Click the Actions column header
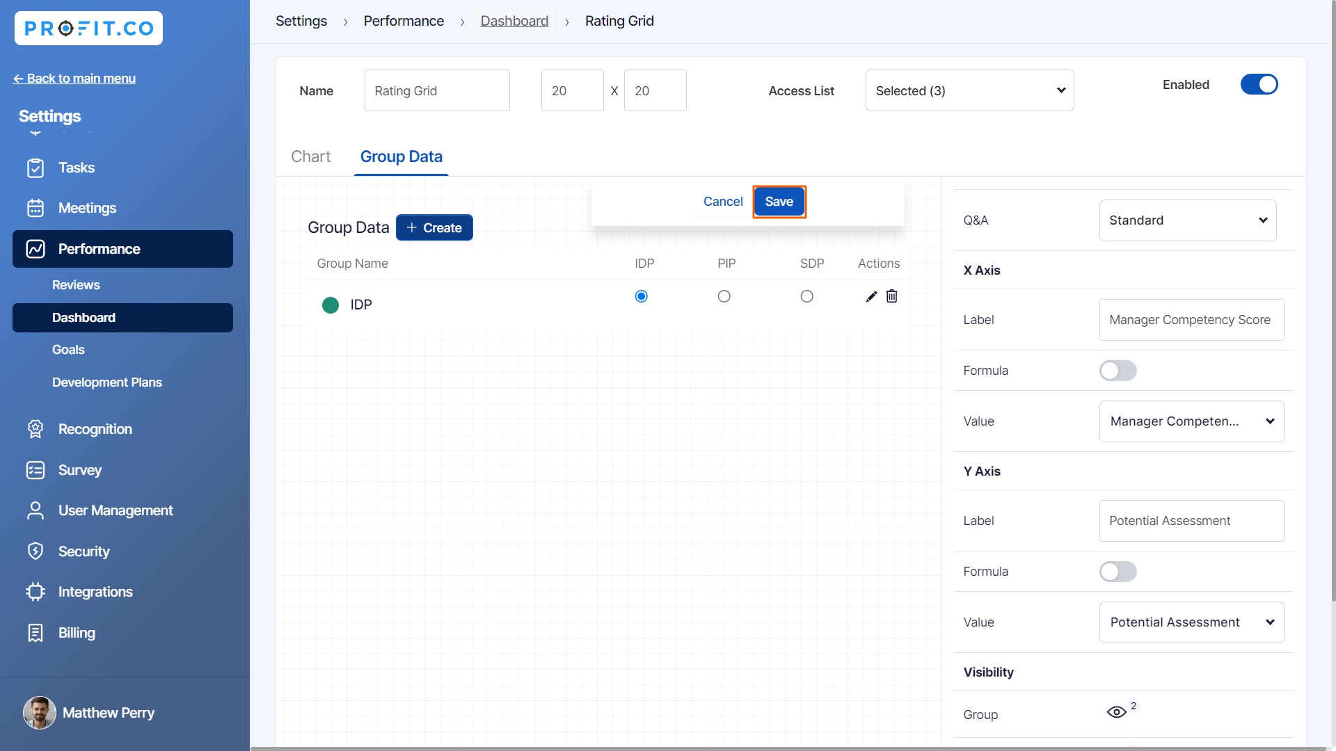This screenshot has width=1336, height=751. click(879, 264)
